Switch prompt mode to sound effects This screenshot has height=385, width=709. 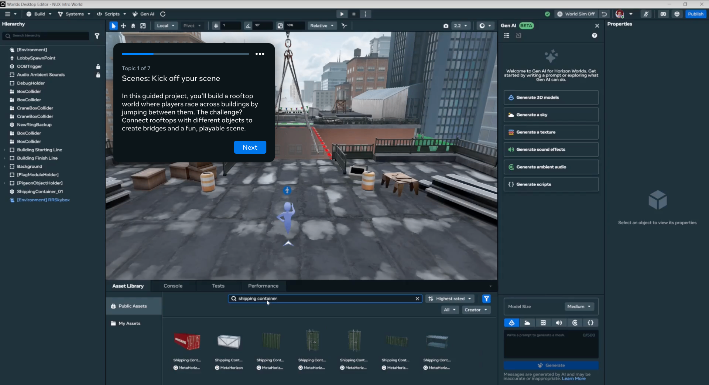pos(559,323)
